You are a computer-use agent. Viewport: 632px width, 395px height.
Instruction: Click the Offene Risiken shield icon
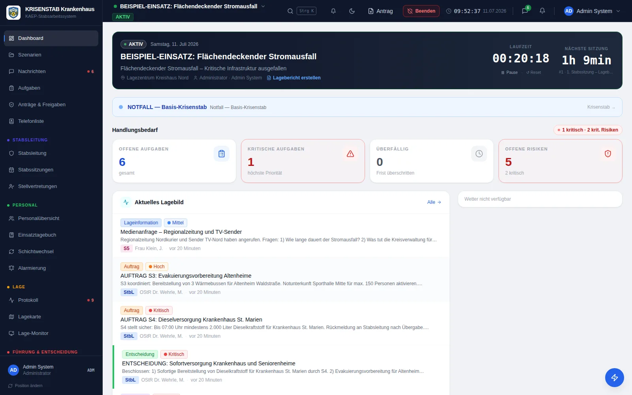pyautogui.click(x=608, y=154)
